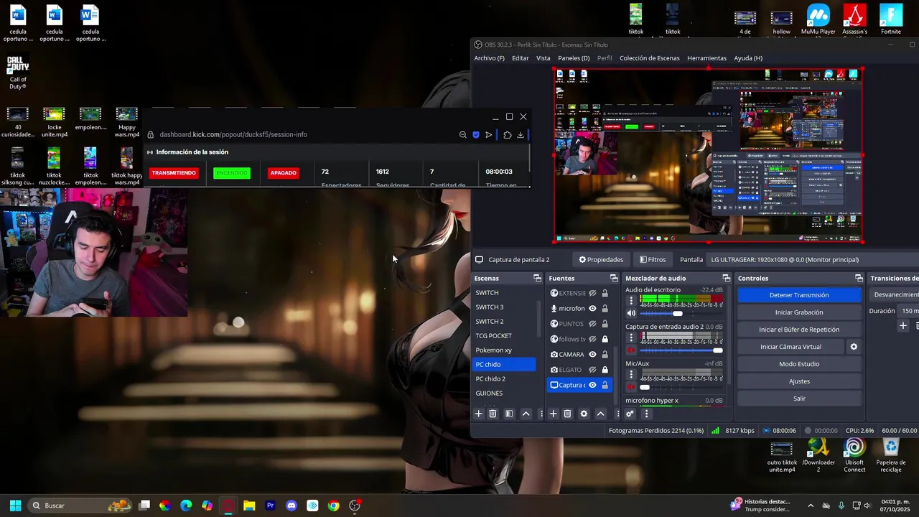919x517 pixels.
Task: Open Vista menu in OBS
Action: click(543, 58)
